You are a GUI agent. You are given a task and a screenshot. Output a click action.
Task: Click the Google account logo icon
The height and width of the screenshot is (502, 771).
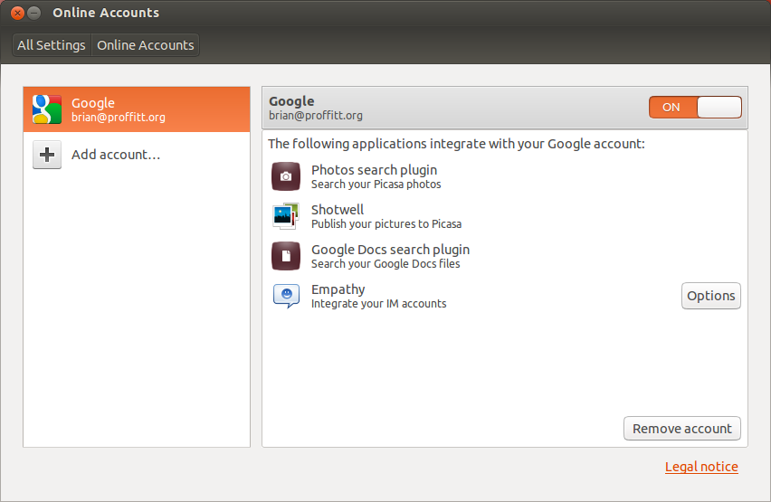47,109
